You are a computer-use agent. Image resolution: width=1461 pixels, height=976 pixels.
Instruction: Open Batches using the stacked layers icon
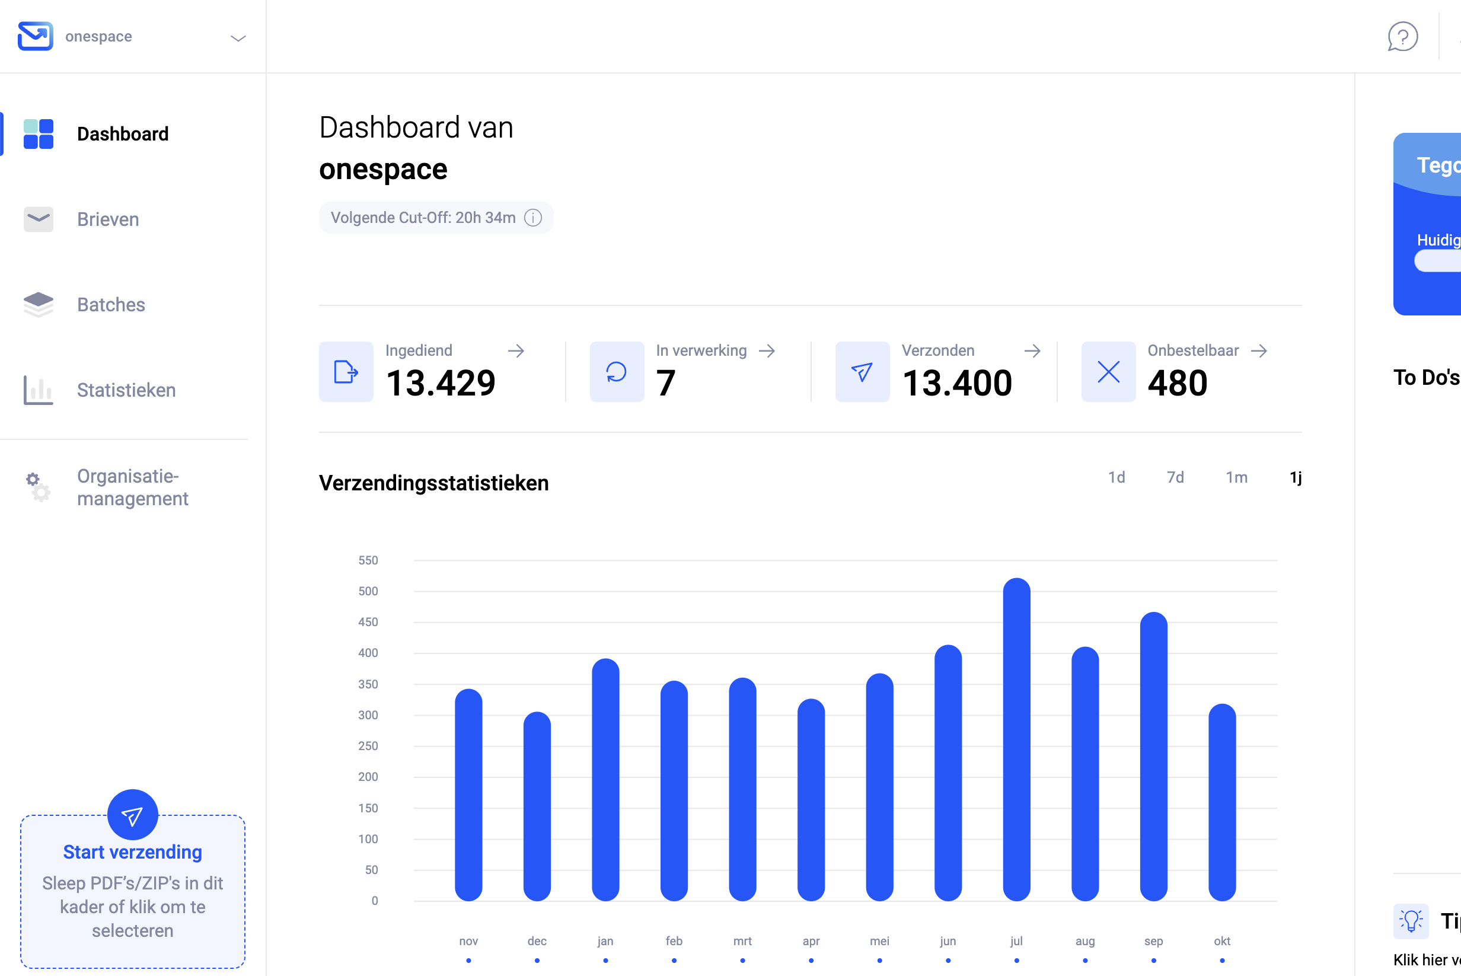[x=38, y=304]
